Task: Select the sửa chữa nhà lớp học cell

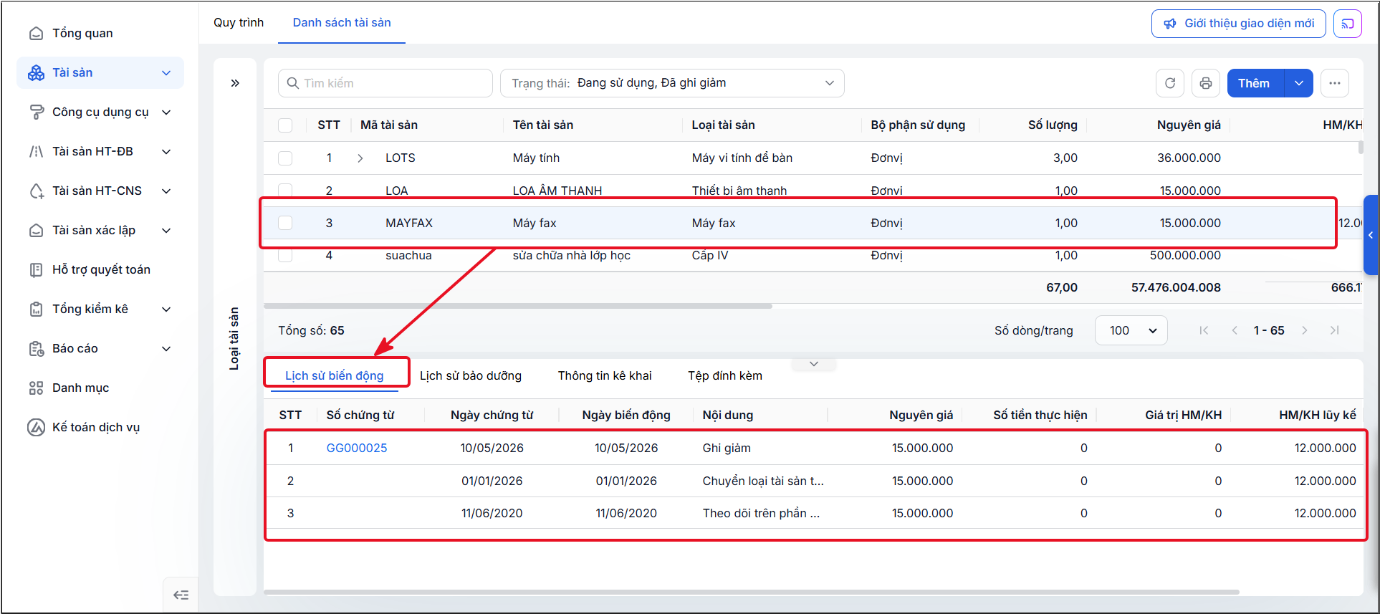Action: pyautogui.click(x=572, y=255)
